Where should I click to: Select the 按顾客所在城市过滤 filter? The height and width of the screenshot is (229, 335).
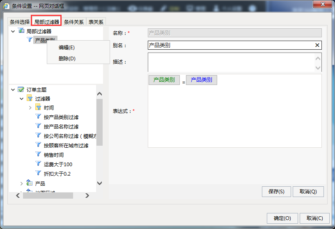[x=66, y=145]
